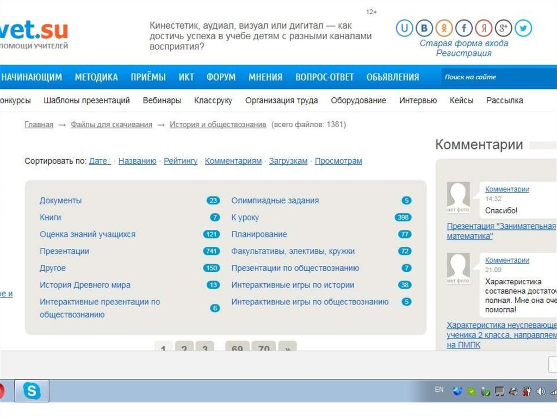Open Skype from the taskbar
This screenshot has width=557, height=417.
(32, 391)
